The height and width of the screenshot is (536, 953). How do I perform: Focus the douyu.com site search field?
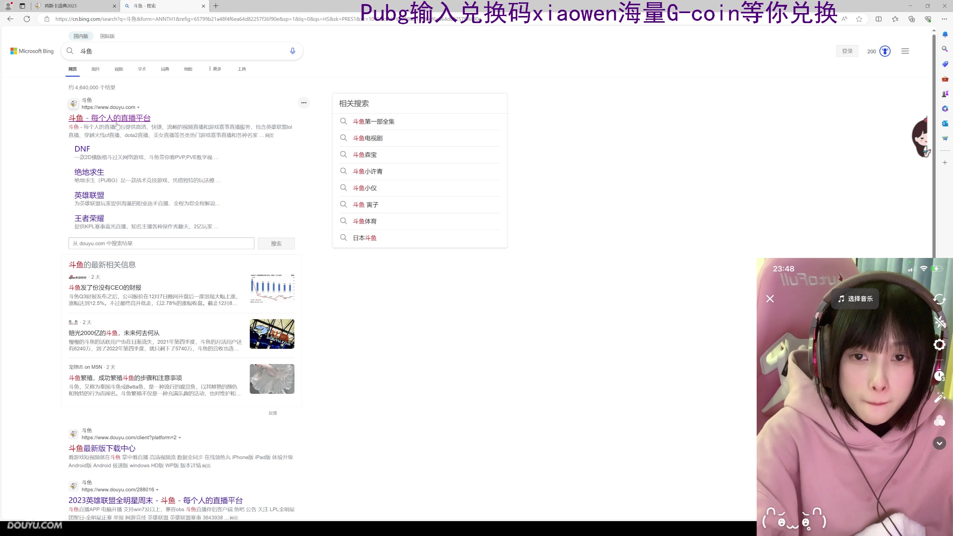click(161, 243)
